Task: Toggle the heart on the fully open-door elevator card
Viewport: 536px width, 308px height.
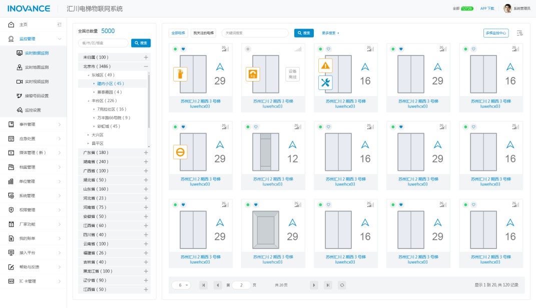Action: pos(256,205)
